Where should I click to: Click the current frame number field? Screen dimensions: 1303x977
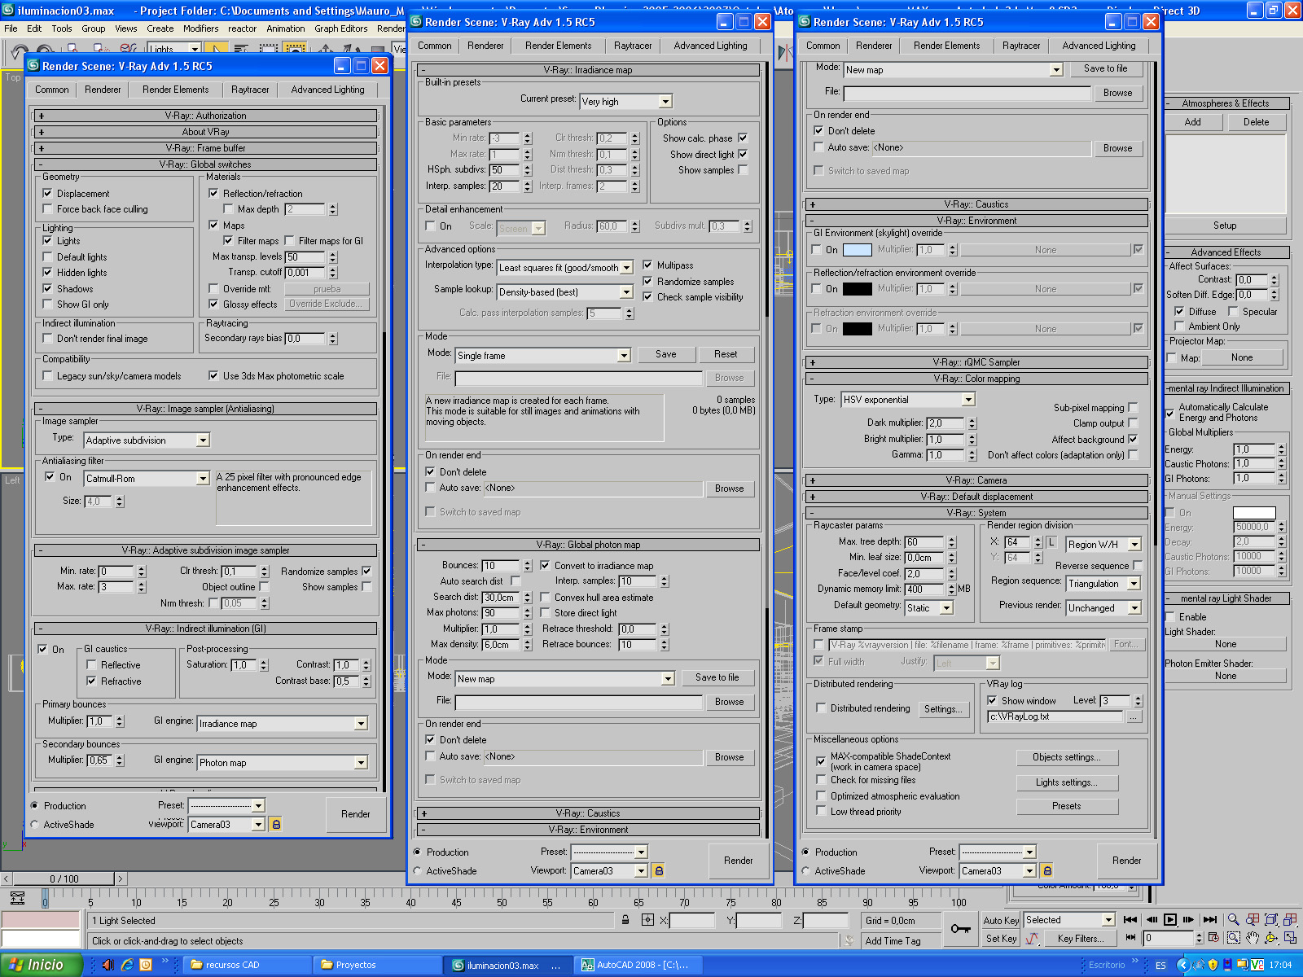(x=1169, y=938)
